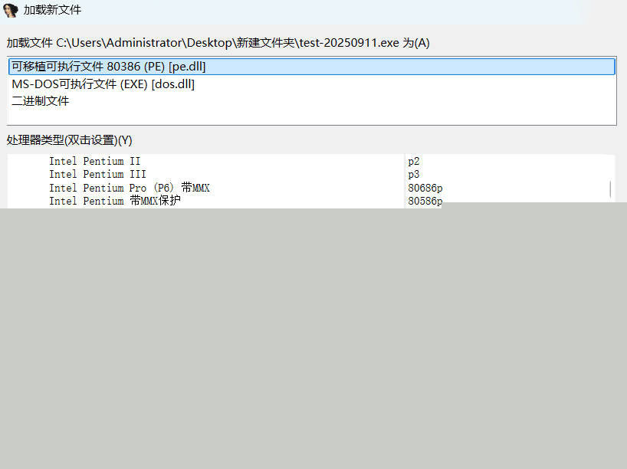Click the IDA portrait icon in title bar
This screenshot has width=627, height=469.
[11, 11]
